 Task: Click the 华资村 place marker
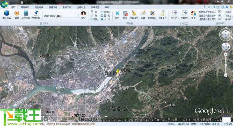click(40, 57)
